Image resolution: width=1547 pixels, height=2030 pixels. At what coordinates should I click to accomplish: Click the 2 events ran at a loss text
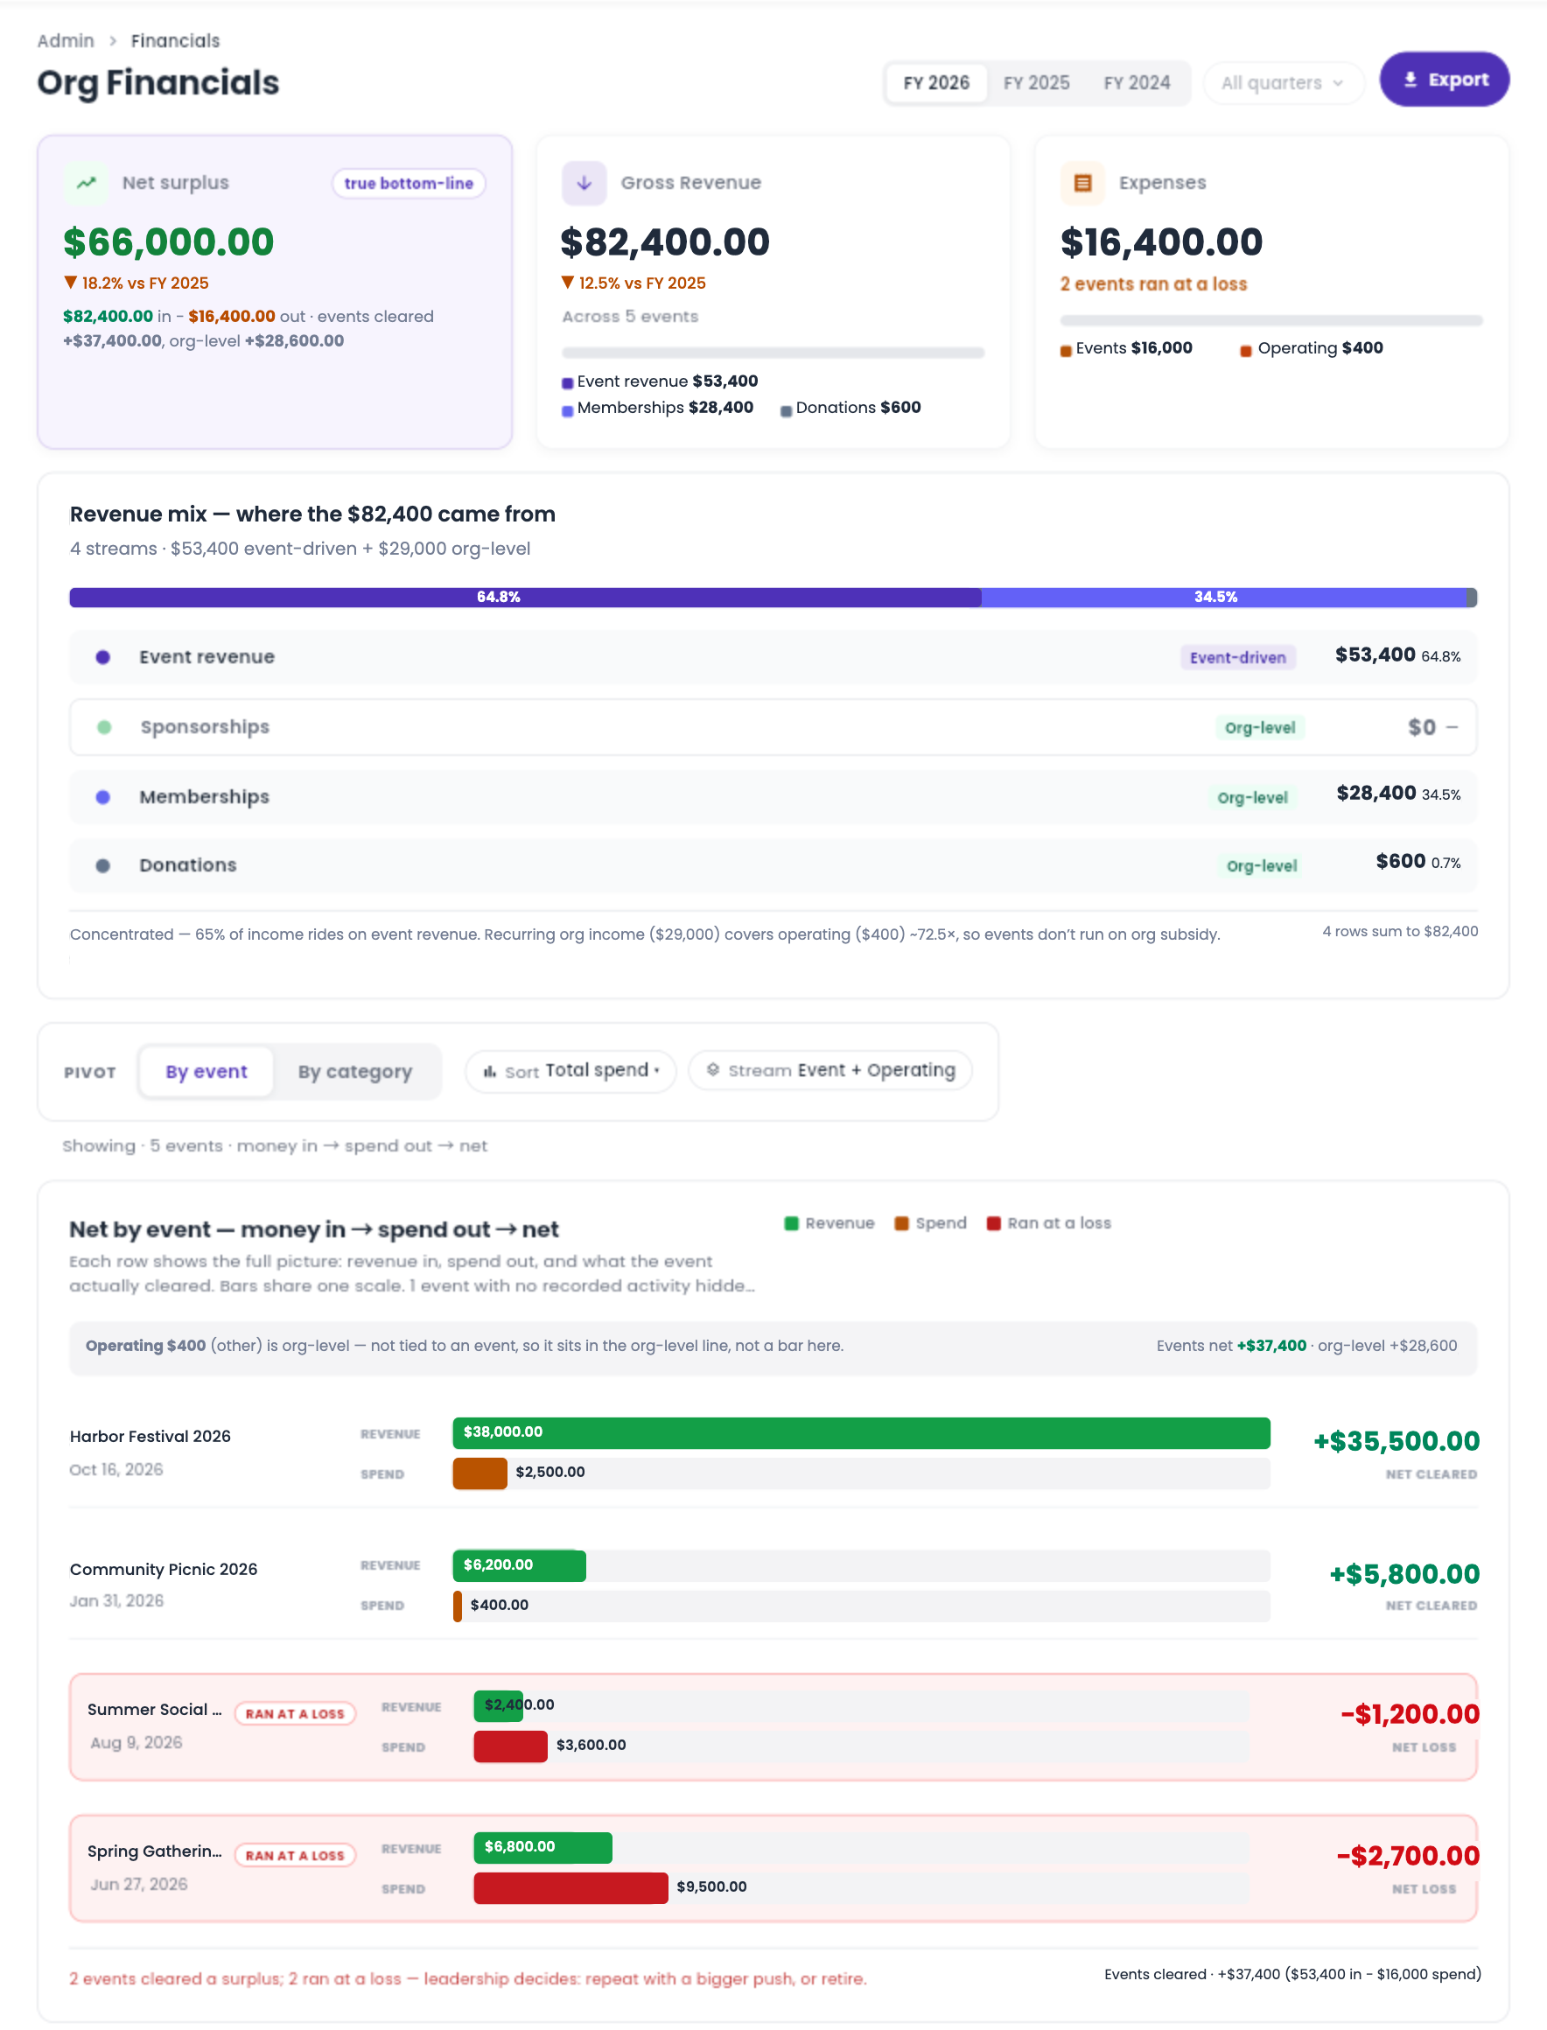(x=1153, y=283)
